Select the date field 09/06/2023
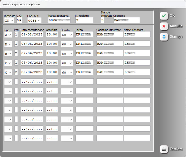186x157 pixels. [x=32, y=72]
